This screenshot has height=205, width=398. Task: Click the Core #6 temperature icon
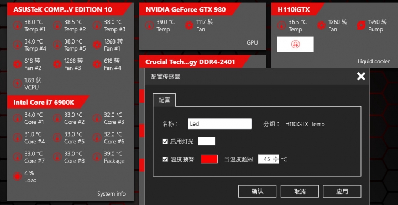point(97,137)
